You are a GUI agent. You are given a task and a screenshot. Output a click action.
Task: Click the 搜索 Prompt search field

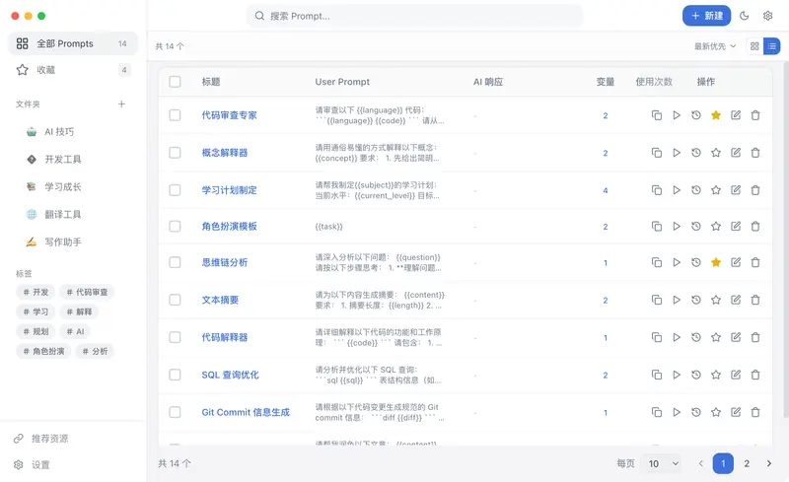coord(414,16)
